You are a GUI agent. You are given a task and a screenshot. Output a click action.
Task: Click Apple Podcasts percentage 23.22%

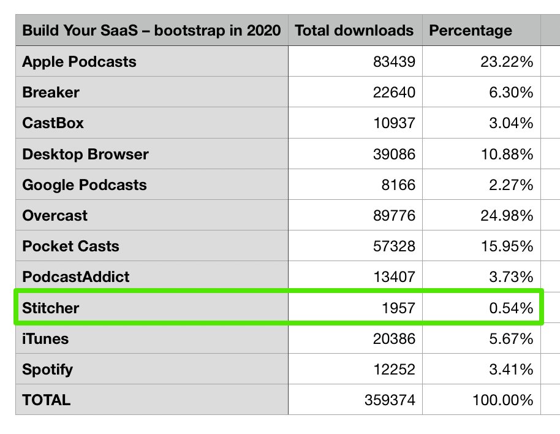(507, 62)
